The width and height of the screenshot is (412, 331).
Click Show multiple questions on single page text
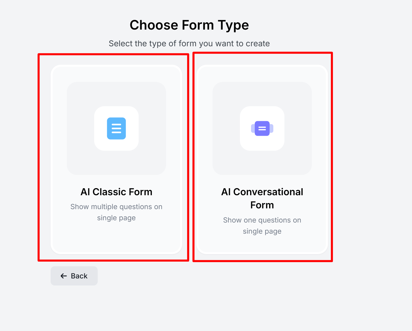coord(116,212)
